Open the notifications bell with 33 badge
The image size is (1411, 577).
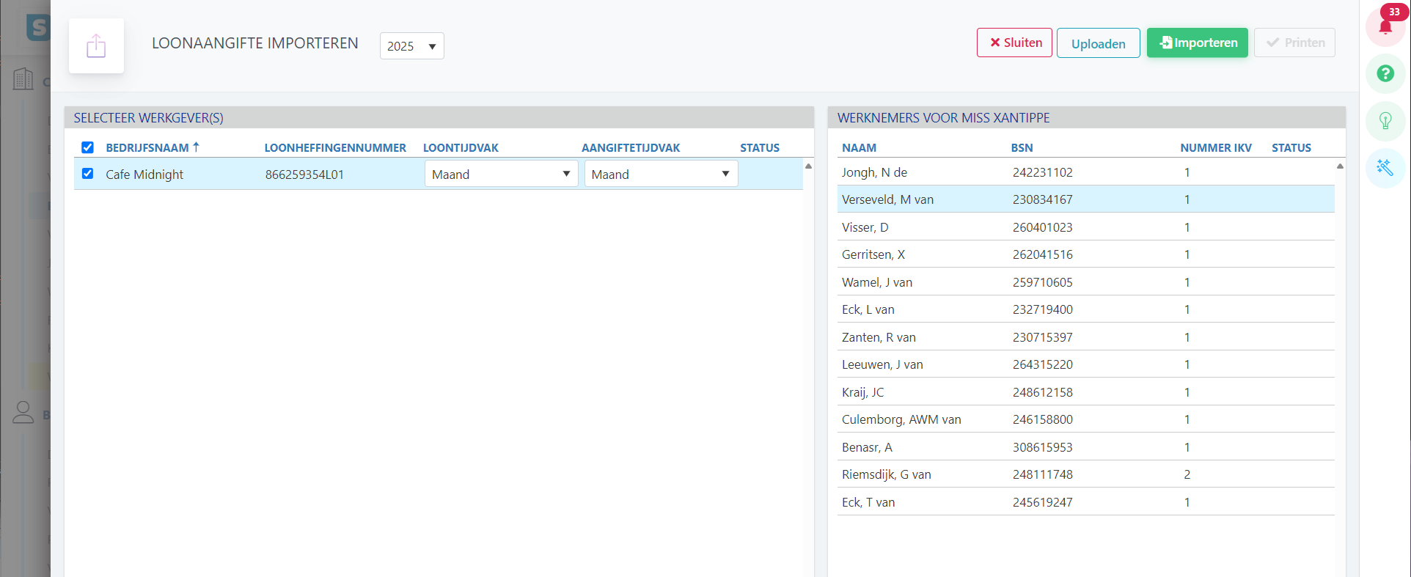pos(1385,26)
